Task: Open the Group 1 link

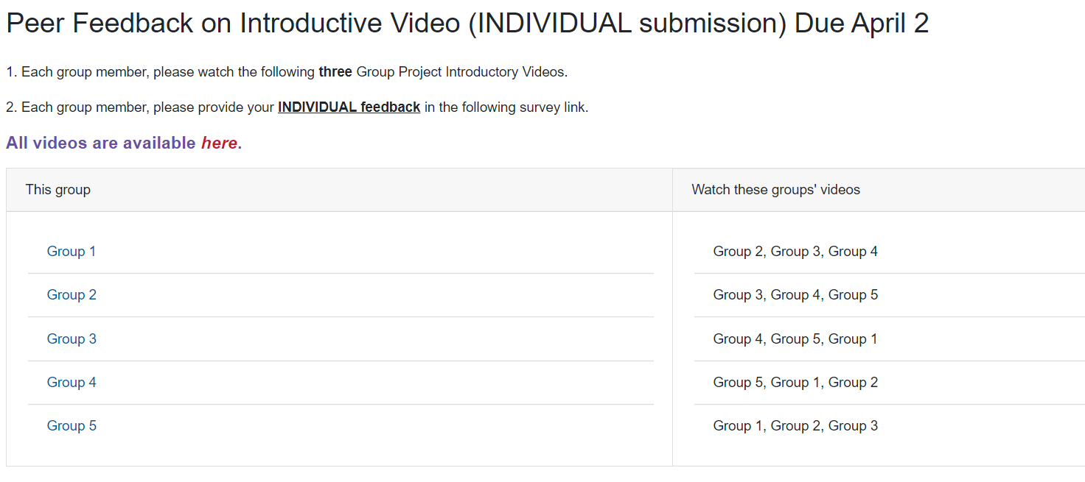Action: click(x=71, y=252)
